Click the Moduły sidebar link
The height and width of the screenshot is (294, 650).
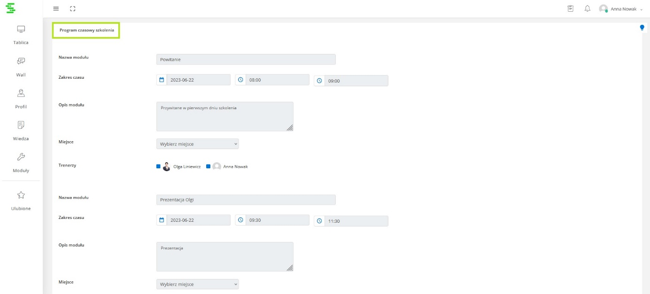pyautogui.click(x=21, y=162)
